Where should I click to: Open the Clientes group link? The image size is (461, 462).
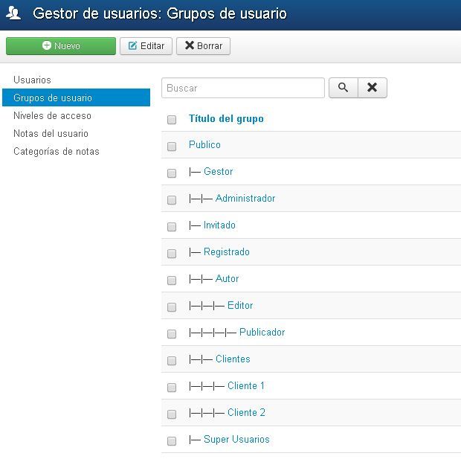pos(233,359)
